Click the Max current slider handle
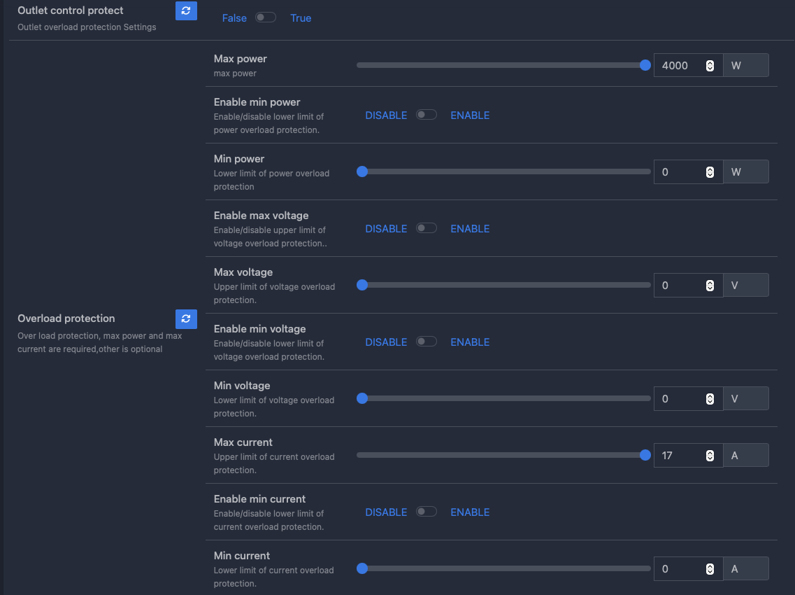 (x=645, y=455)
